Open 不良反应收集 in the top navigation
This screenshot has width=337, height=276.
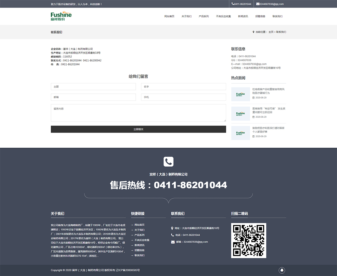coord(223,16)
